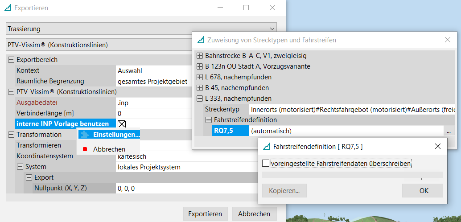This screenshot has width=461, height=222.
Task: Expand B 123n OU Stadt A, Vorzugsvariante
Action: click(x=200, y=66)
